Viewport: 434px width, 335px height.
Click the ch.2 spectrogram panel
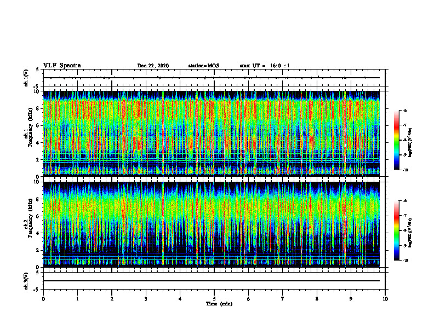point(211,224)
